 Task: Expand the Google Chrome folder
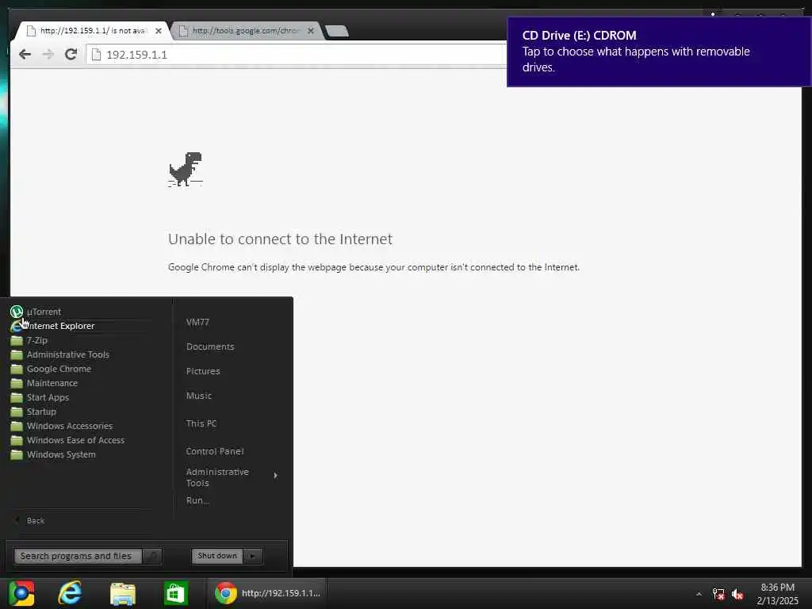point(52,369)
